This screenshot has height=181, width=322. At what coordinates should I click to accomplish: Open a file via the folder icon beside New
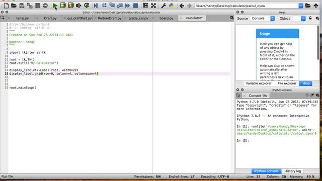point(14,6)
